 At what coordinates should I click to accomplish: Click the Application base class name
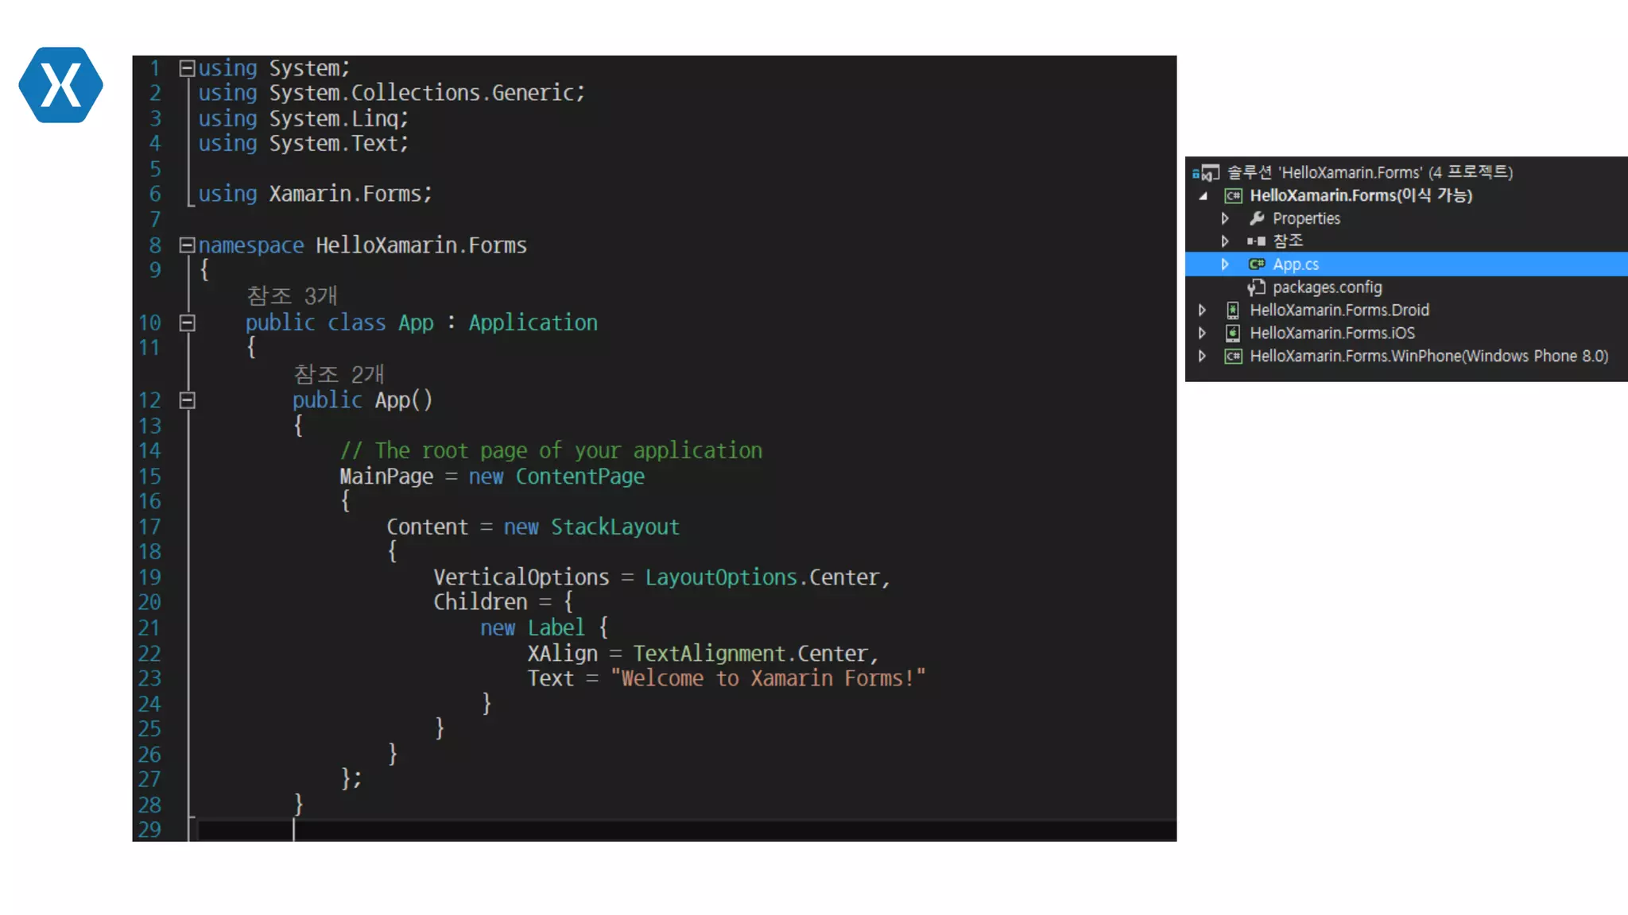pyautogui.click(x=533, y=322)
